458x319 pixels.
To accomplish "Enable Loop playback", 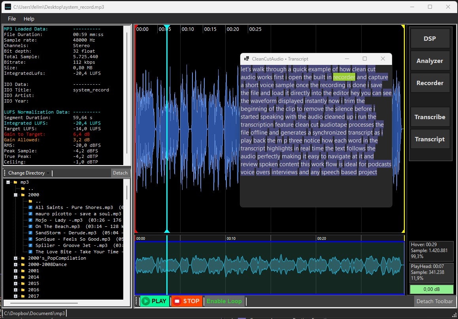I will click(224, 301).
